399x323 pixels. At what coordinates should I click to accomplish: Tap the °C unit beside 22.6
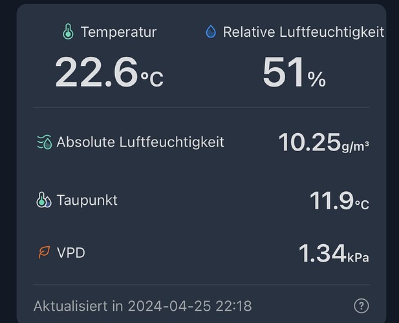tap(152, 79)
